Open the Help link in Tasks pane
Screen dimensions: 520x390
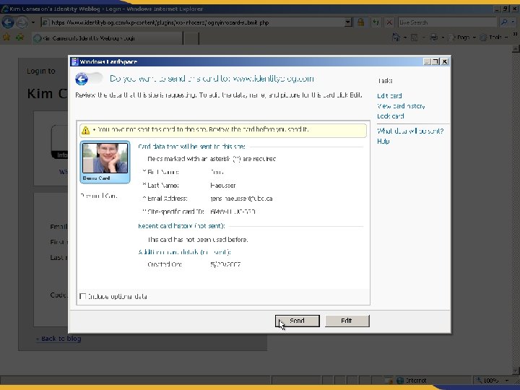[383, 142]
